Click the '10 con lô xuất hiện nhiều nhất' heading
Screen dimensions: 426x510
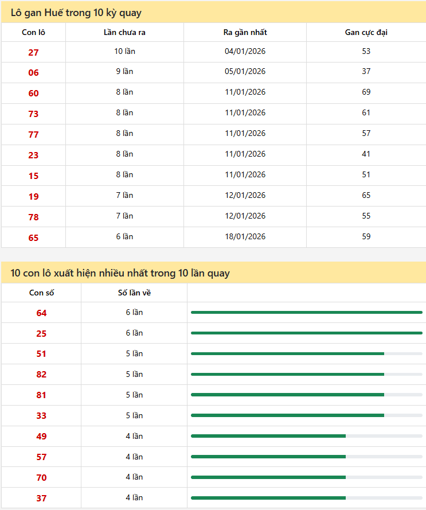[x=120, y=273]
